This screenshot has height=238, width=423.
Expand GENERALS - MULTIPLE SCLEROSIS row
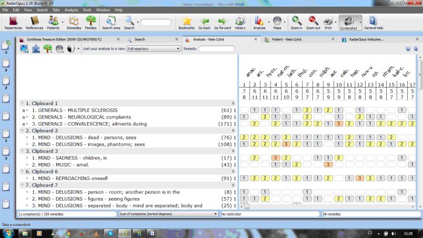(27, 110)
